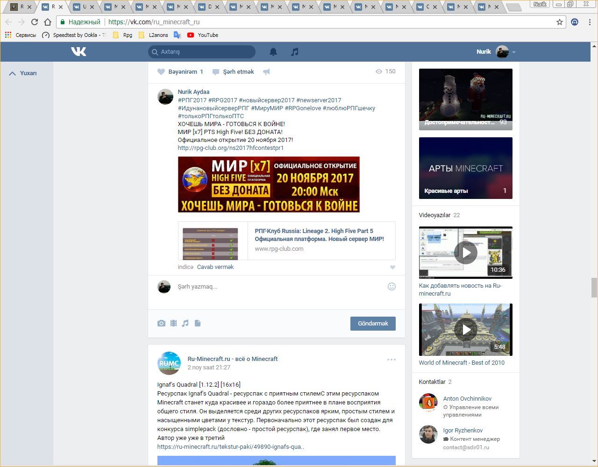Open the RUMC group avatar
The height and width of the screenshot is (467, 598).
[x=169, y=363]
